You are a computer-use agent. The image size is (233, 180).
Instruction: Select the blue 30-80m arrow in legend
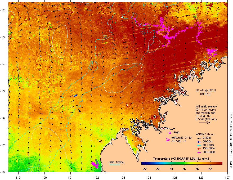(199, 142)
